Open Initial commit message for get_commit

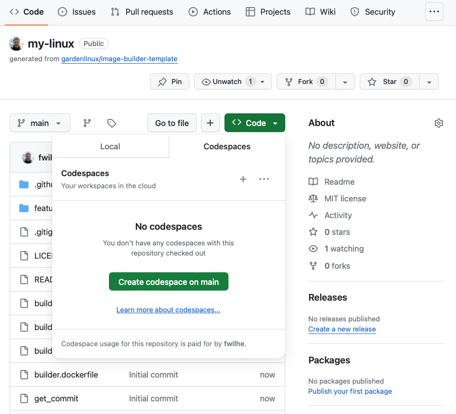[x=154, y=399]
